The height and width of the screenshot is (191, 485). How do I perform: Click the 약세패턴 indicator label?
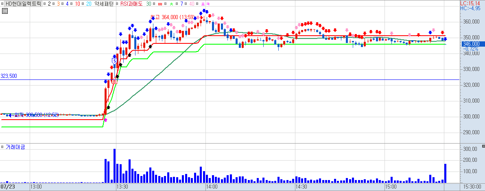point(104,4)
